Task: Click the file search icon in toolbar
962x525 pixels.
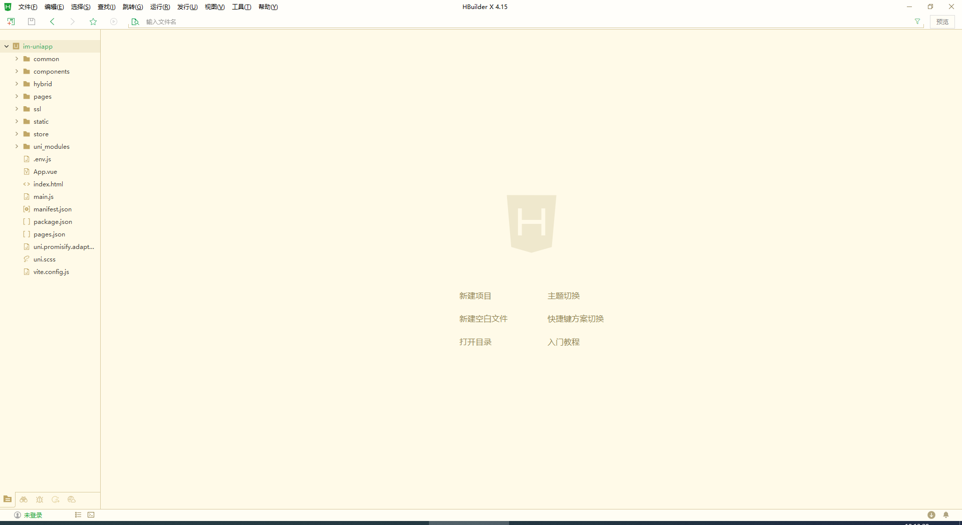Action: tap(135, 22)
